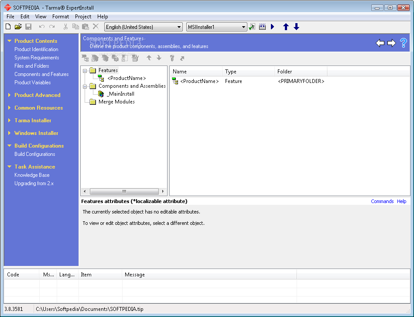Select the Merge Modules folder
The width and height of the screenshot is (414, 317).
coord(116,102)
